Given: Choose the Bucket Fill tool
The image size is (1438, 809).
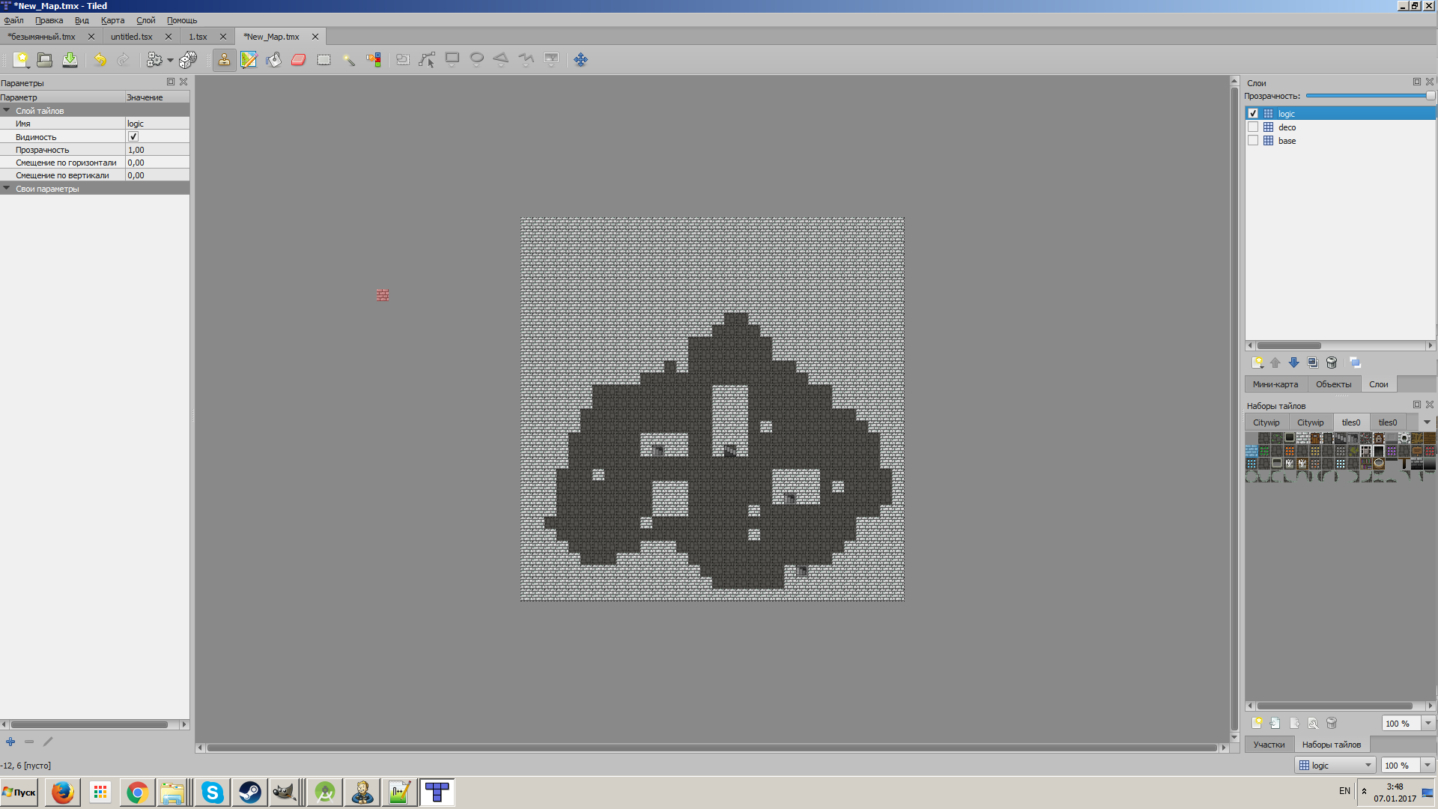Looking at the screenshot, I should (273, 60).
